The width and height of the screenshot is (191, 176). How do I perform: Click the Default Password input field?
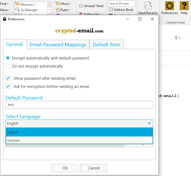click(x=79, y=105)
